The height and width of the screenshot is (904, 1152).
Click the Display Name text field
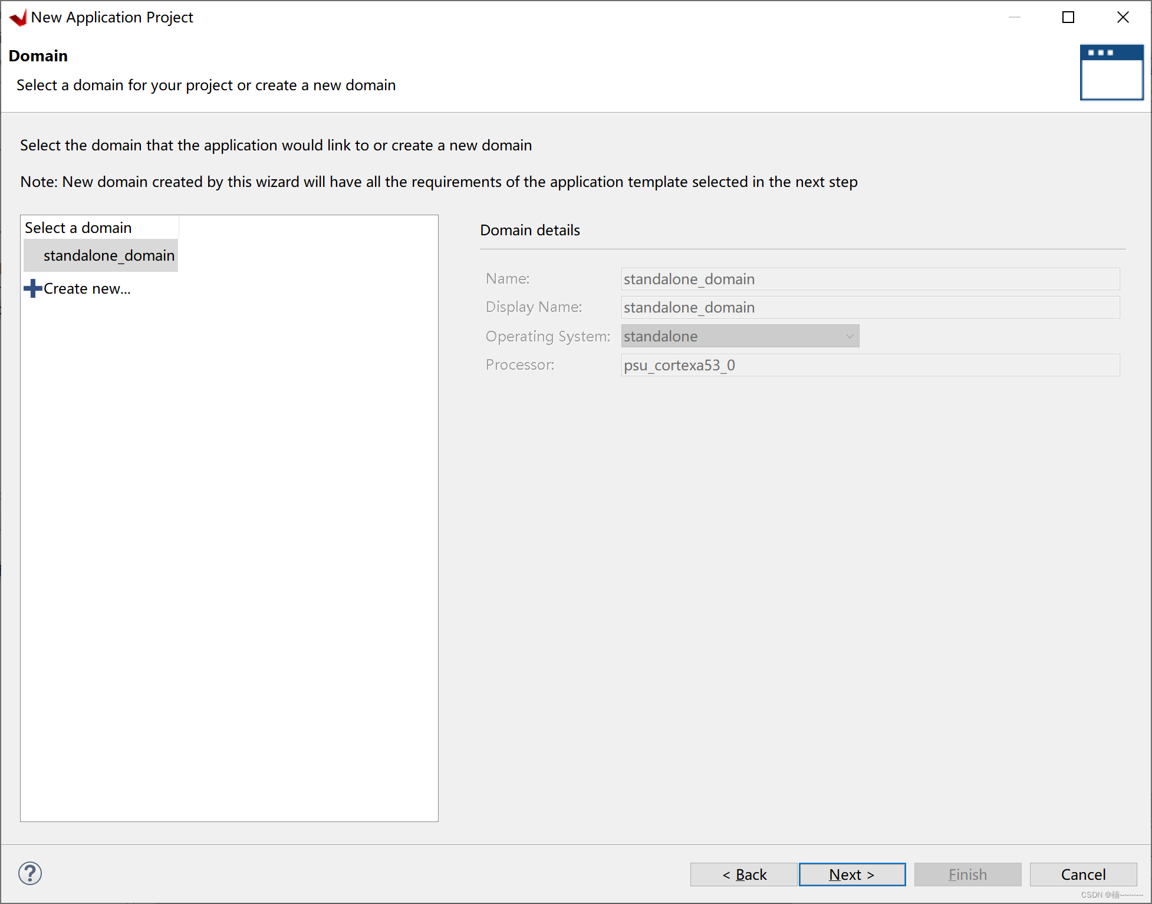click(x=870, y=307)
